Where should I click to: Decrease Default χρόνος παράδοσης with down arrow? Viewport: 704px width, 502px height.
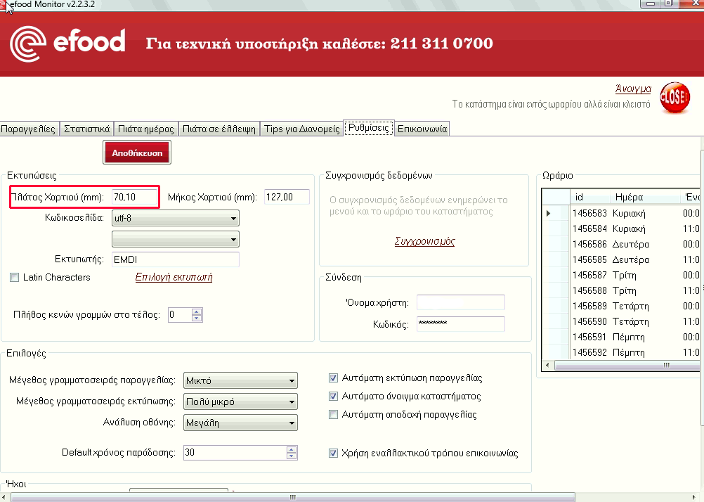click(x=292, y=456)
